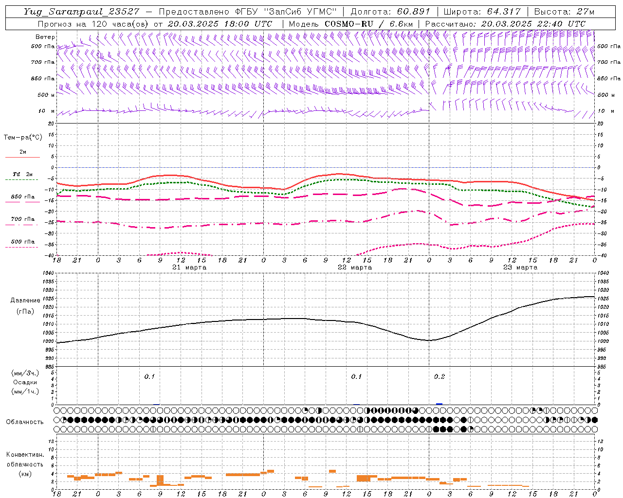Click the '0.2' precipitation amount value

440,376
